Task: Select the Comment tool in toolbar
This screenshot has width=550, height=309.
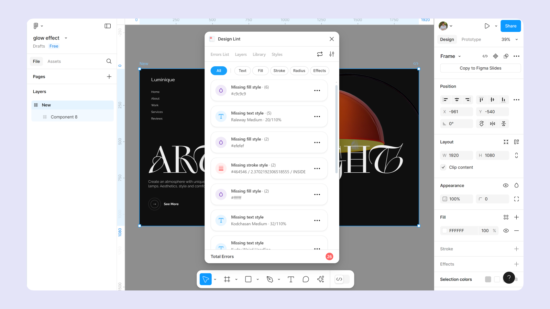Action: point(306,279)
